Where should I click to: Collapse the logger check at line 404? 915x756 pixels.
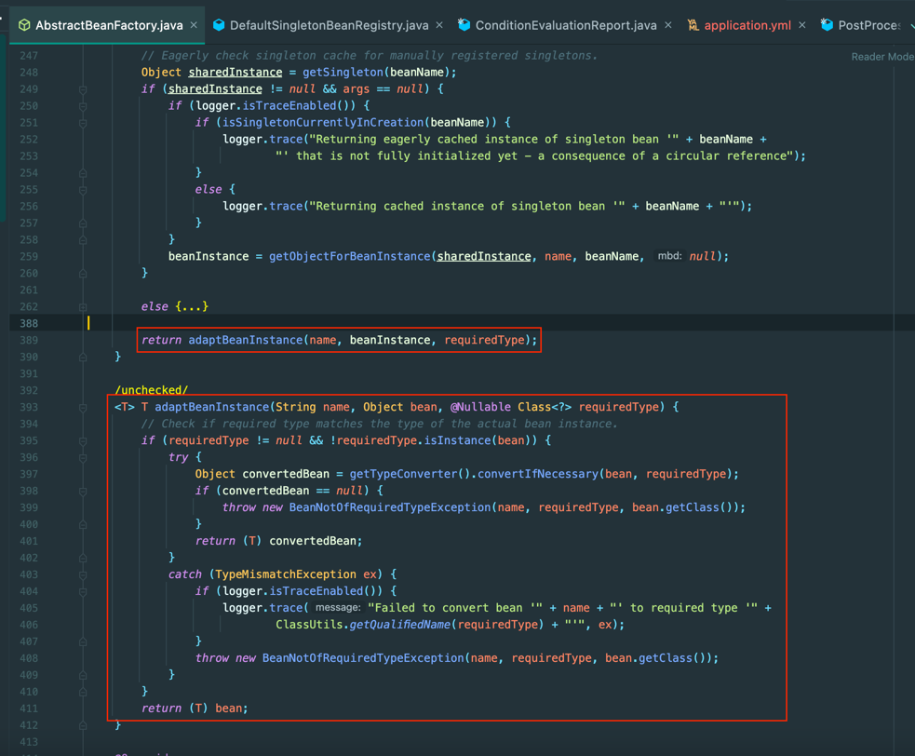click(x=83, y=592)
